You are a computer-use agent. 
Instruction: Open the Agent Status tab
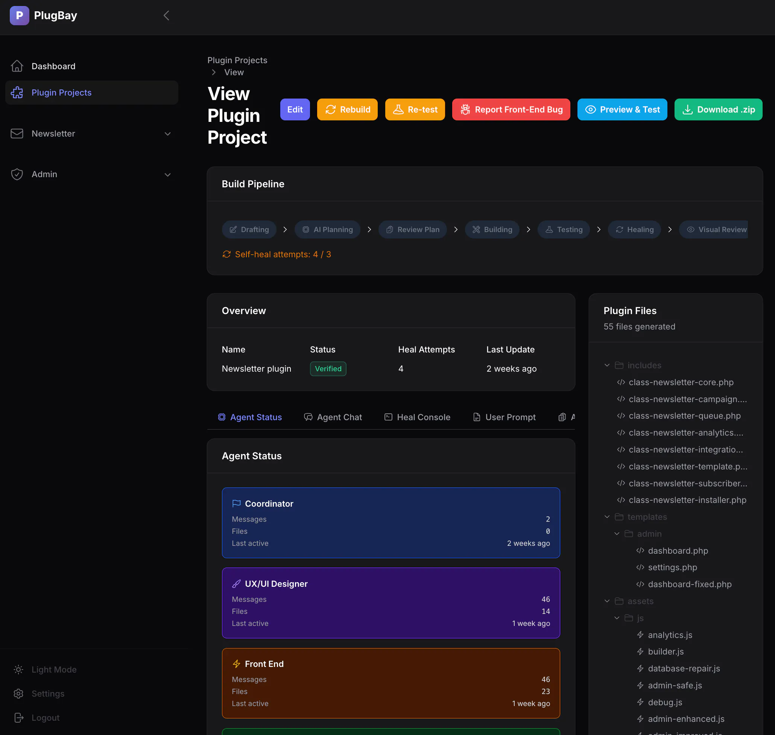(x=249, y=417)
